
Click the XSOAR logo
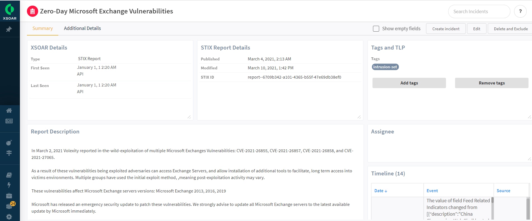(x=10, y=12)
